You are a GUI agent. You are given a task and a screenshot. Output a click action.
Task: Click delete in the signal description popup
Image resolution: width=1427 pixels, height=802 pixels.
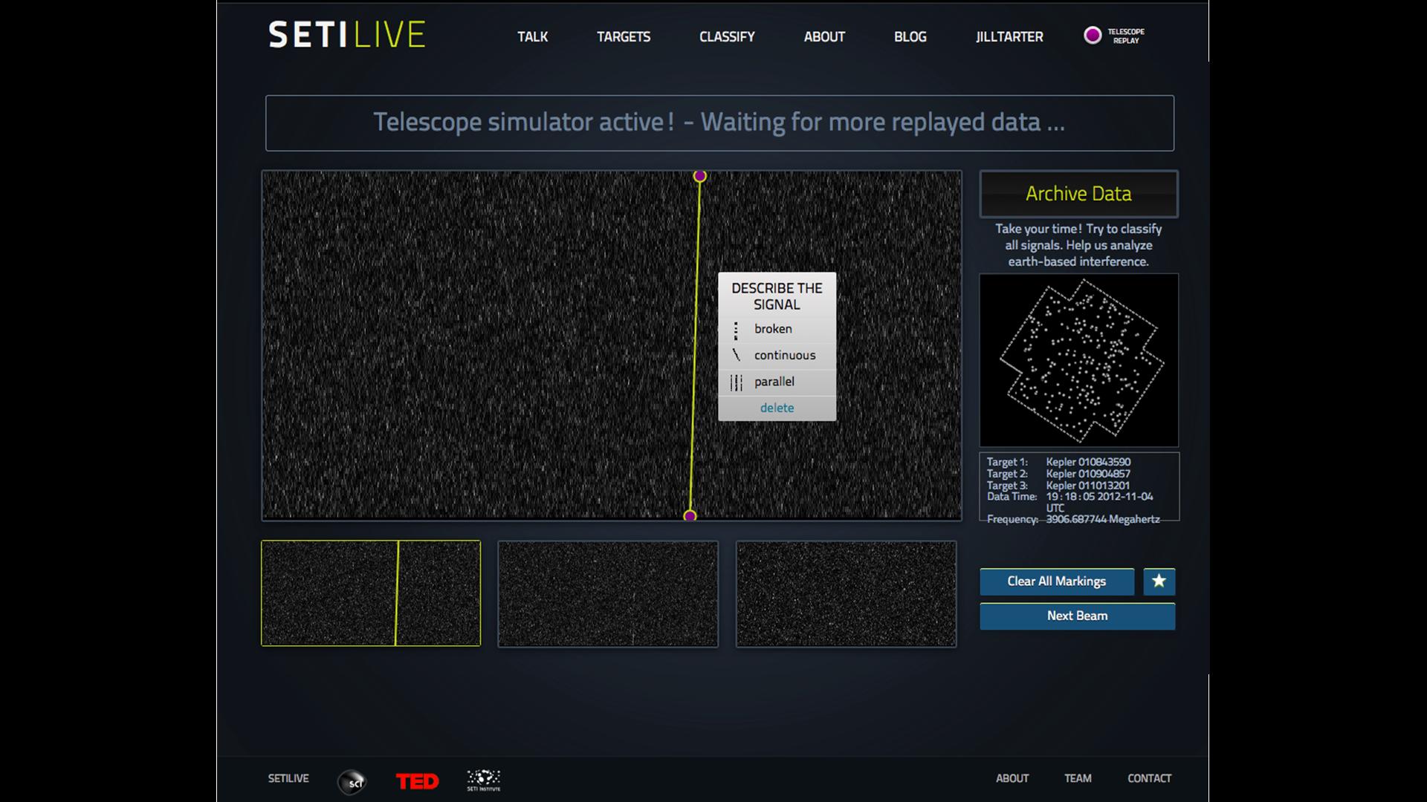tap(777, 408)
